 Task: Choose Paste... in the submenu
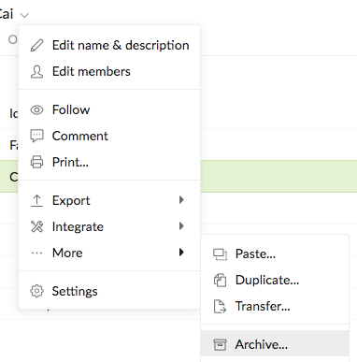275,254
